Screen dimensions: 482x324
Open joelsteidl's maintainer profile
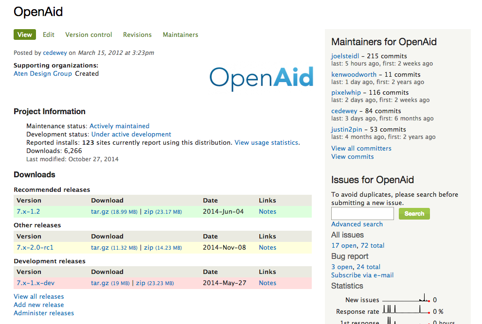[x=345, y=56]
